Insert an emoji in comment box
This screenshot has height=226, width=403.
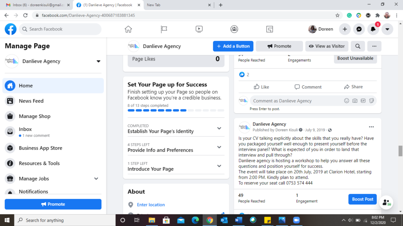(x=347, y=101)
